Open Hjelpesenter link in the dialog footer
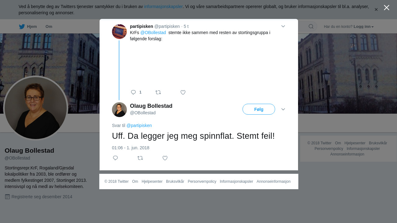Screen dimensions: 397x223 pyautogui.click(x=152, y=181)
